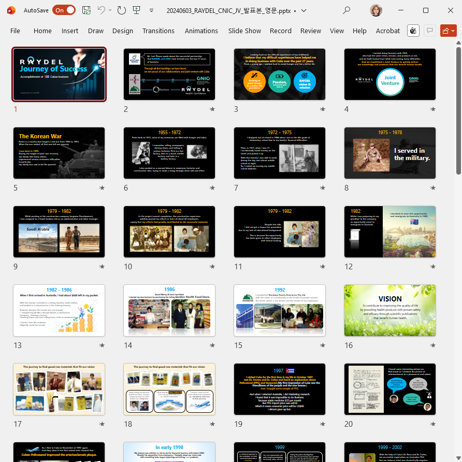Switch to the Home tab
Image resolution: width=462 pixels, height=462 pixels.
[x=42, y=31]
